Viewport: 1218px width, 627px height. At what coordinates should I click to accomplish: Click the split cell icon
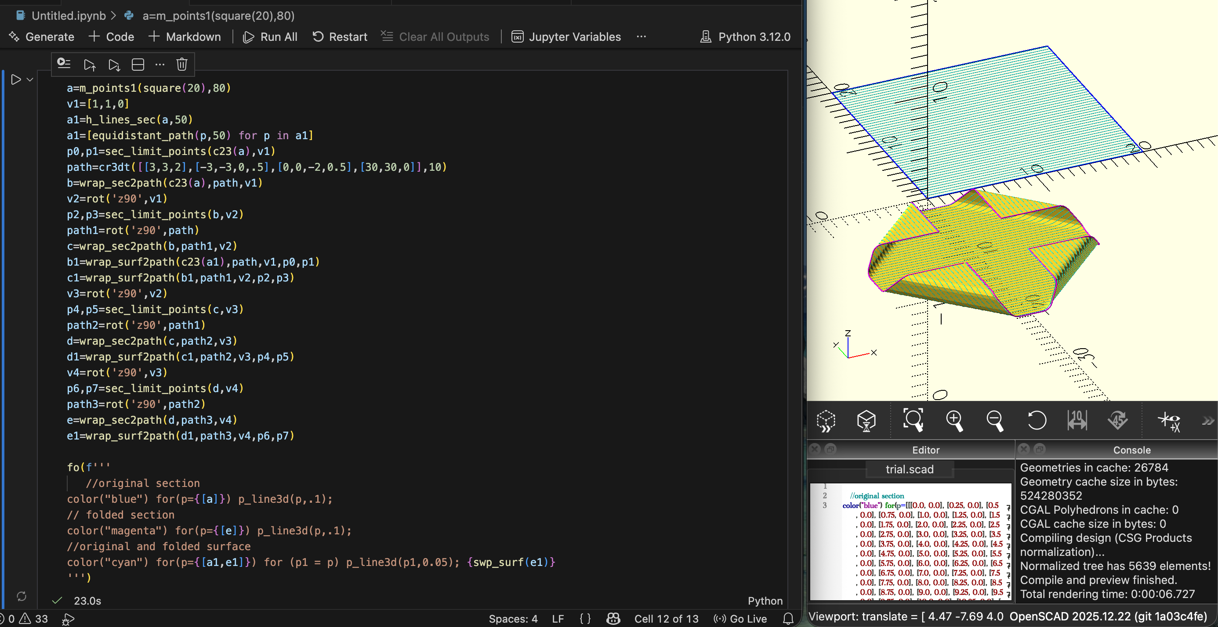point(138,64)
